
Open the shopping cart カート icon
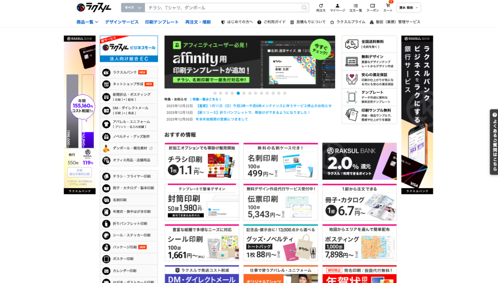(388, 7)
